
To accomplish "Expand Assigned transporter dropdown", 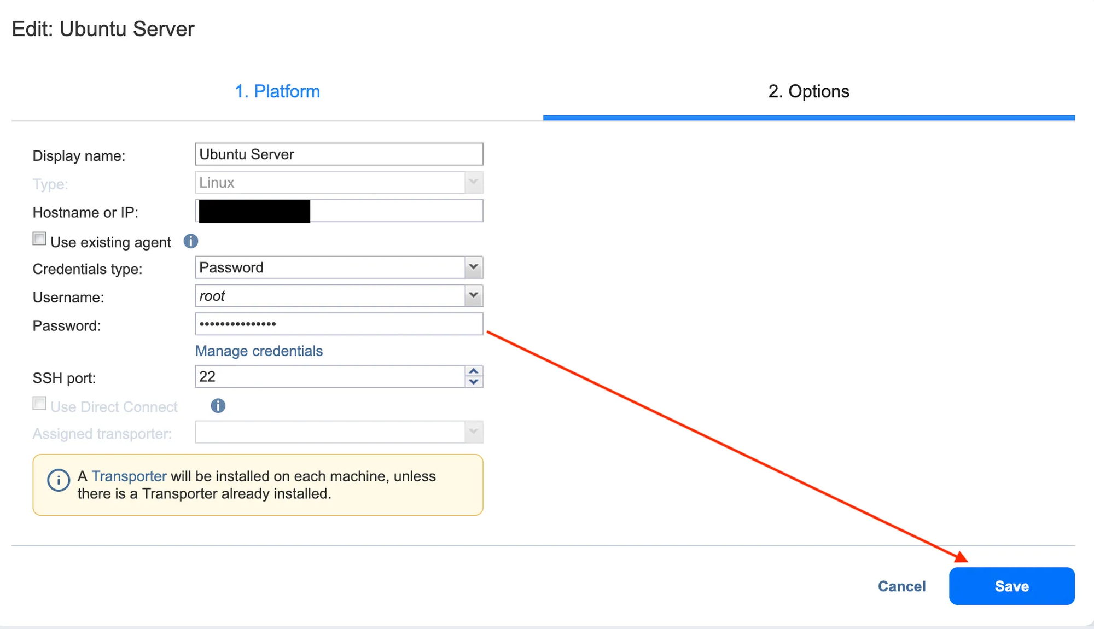I will (474, 432).
